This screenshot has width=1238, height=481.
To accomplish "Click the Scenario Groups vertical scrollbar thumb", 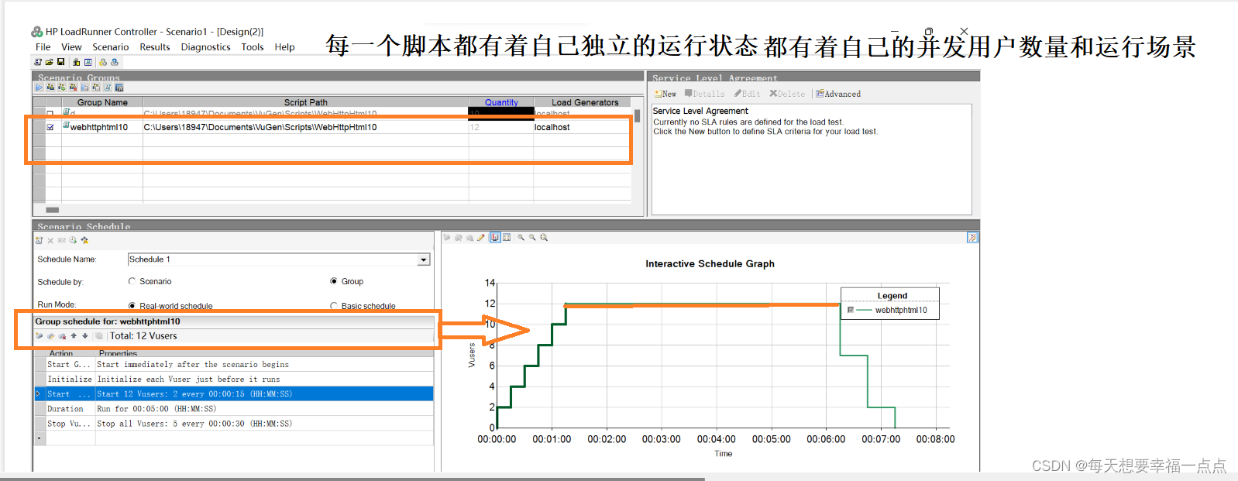I will click(637, 116).
